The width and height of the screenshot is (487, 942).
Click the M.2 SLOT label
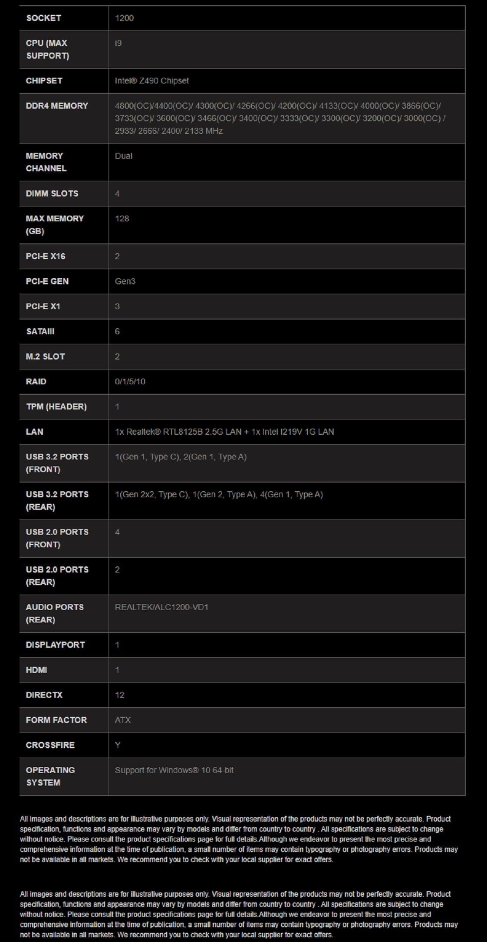(x=45, y=356)
